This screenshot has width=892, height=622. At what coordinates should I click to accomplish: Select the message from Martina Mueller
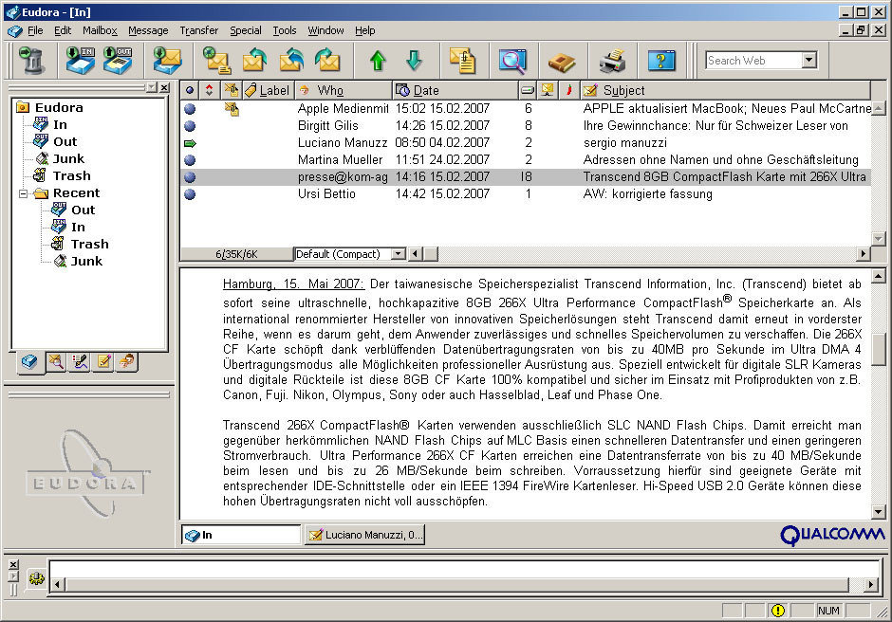526,159
